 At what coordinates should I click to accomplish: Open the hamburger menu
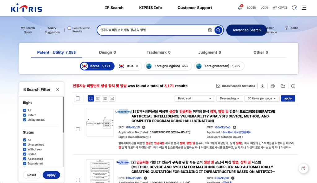304,8
